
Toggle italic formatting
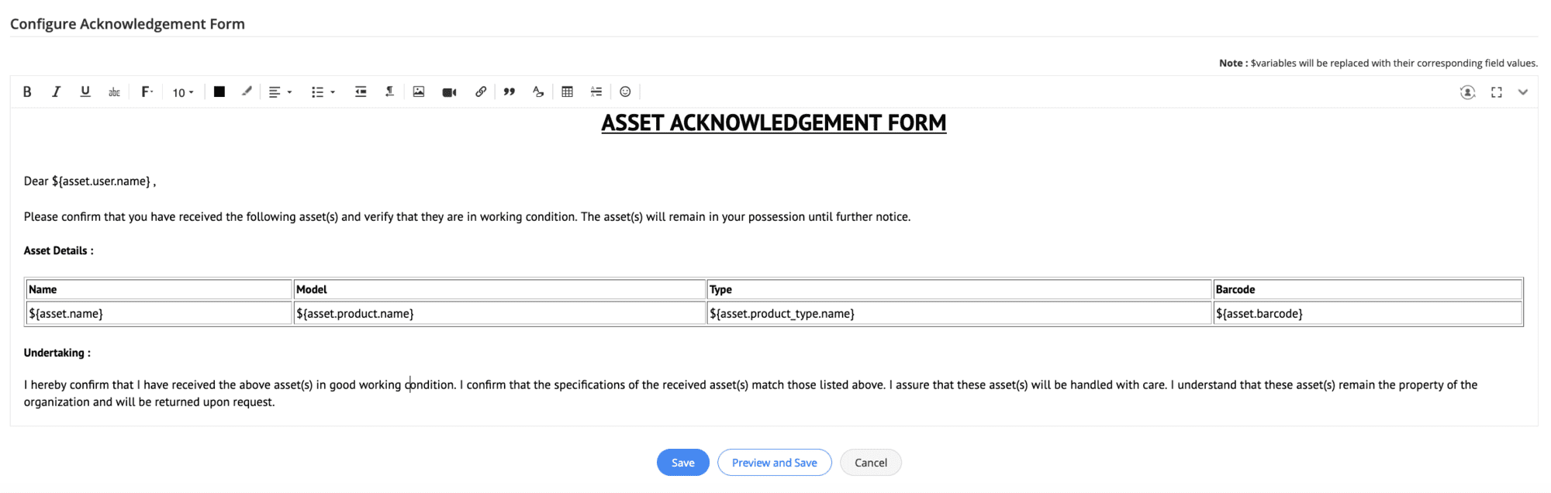coord(56,91)
